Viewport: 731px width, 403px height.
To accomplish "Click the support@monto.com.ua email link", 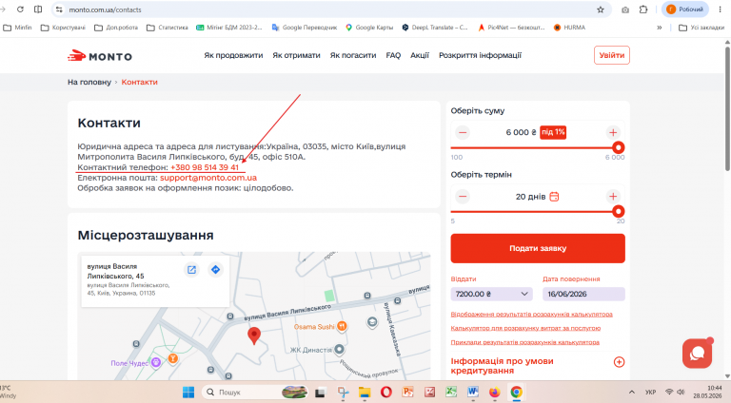I will pos(208,178).
